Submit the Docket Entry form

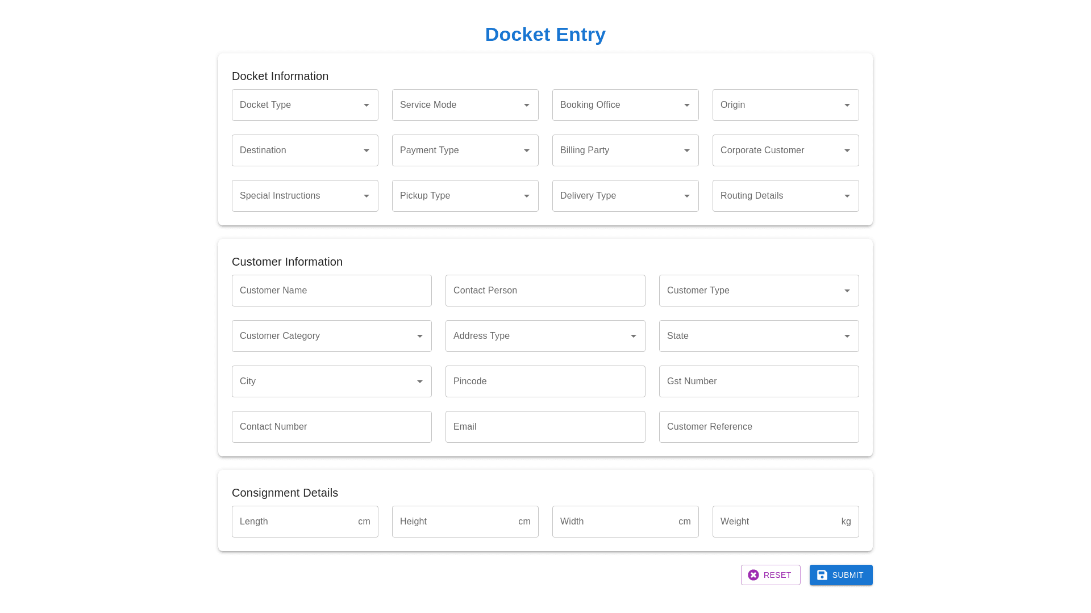click(841, 575)
